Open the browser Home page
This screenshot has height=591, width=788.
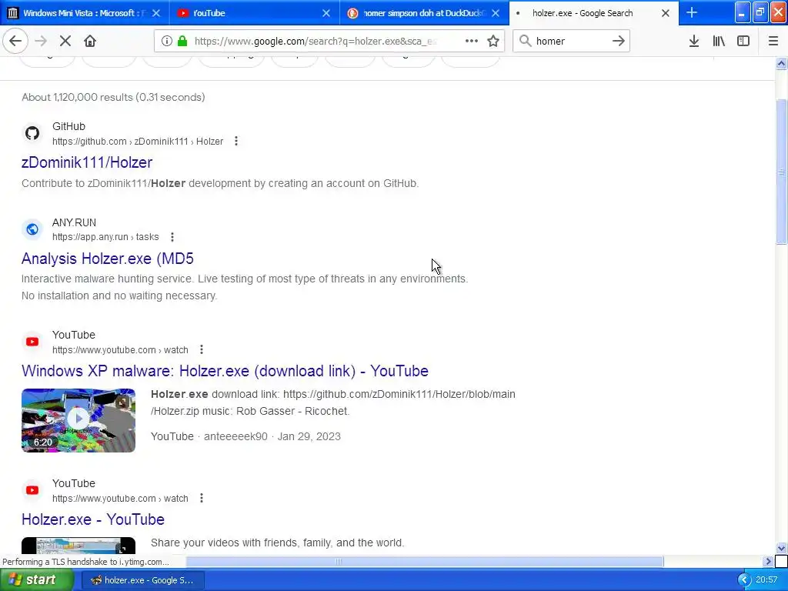[x=90, y=41]
